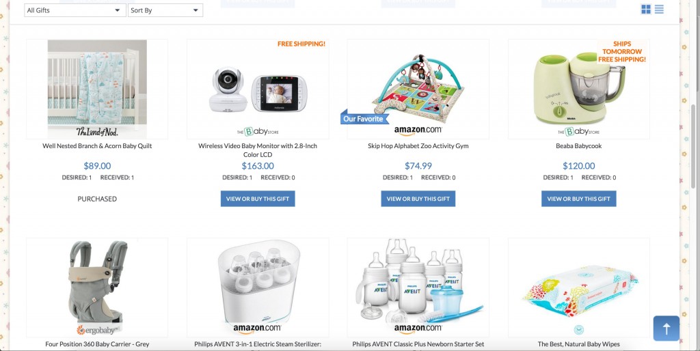
Task: Click the ergobaby logo under carrier
Action: click(97, 331)
